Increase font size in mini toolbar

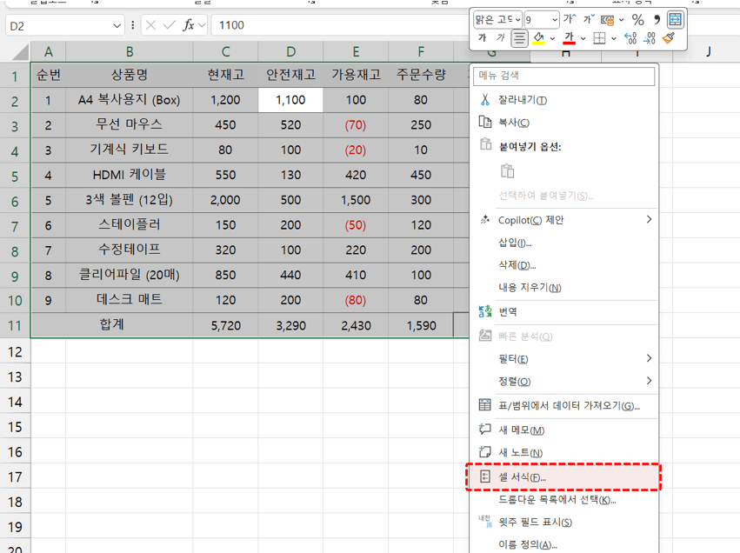(x=570, y=19)
